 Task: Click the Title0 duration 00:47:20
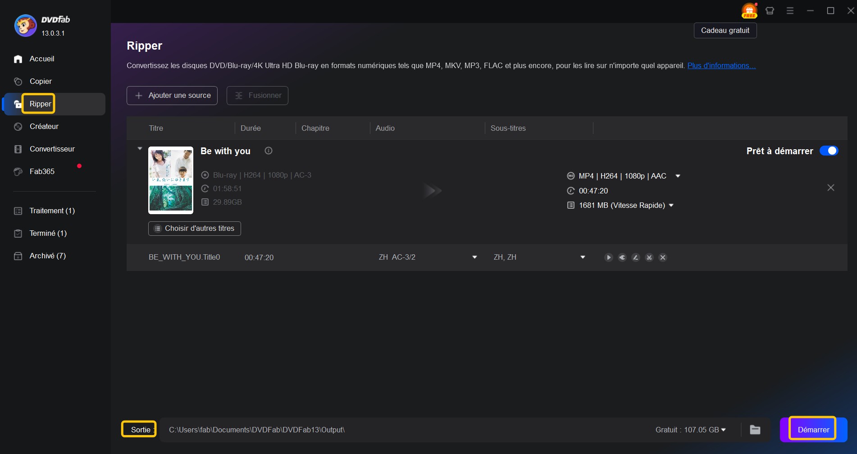[x=259, y=257]
